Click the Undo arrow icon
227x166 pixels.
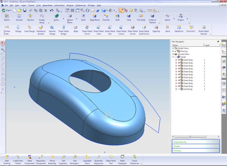pyautogui.click(x=52, y=10)
